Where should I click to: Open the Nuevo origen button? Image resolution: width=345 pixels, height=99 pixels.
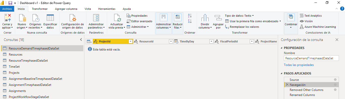click(x=22, y=22)
